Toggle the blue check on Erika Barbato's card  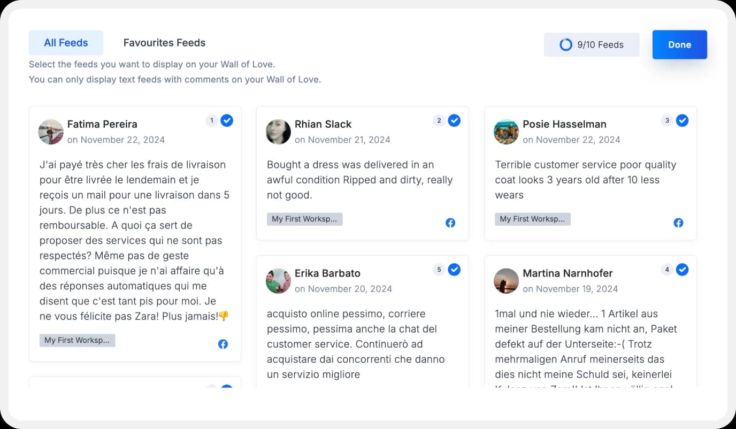(x=455, y=270)
